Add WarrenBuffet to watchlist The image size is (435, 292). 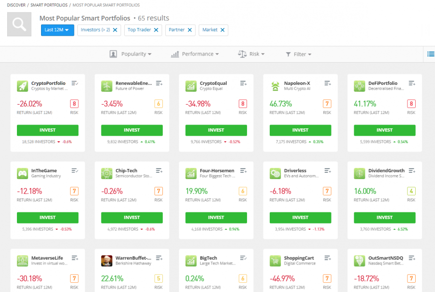point(159,258)
